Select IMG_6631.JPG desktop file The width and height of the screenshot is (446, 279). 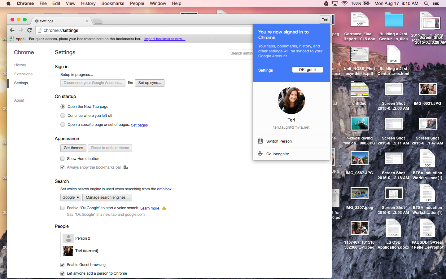[428, 89]
